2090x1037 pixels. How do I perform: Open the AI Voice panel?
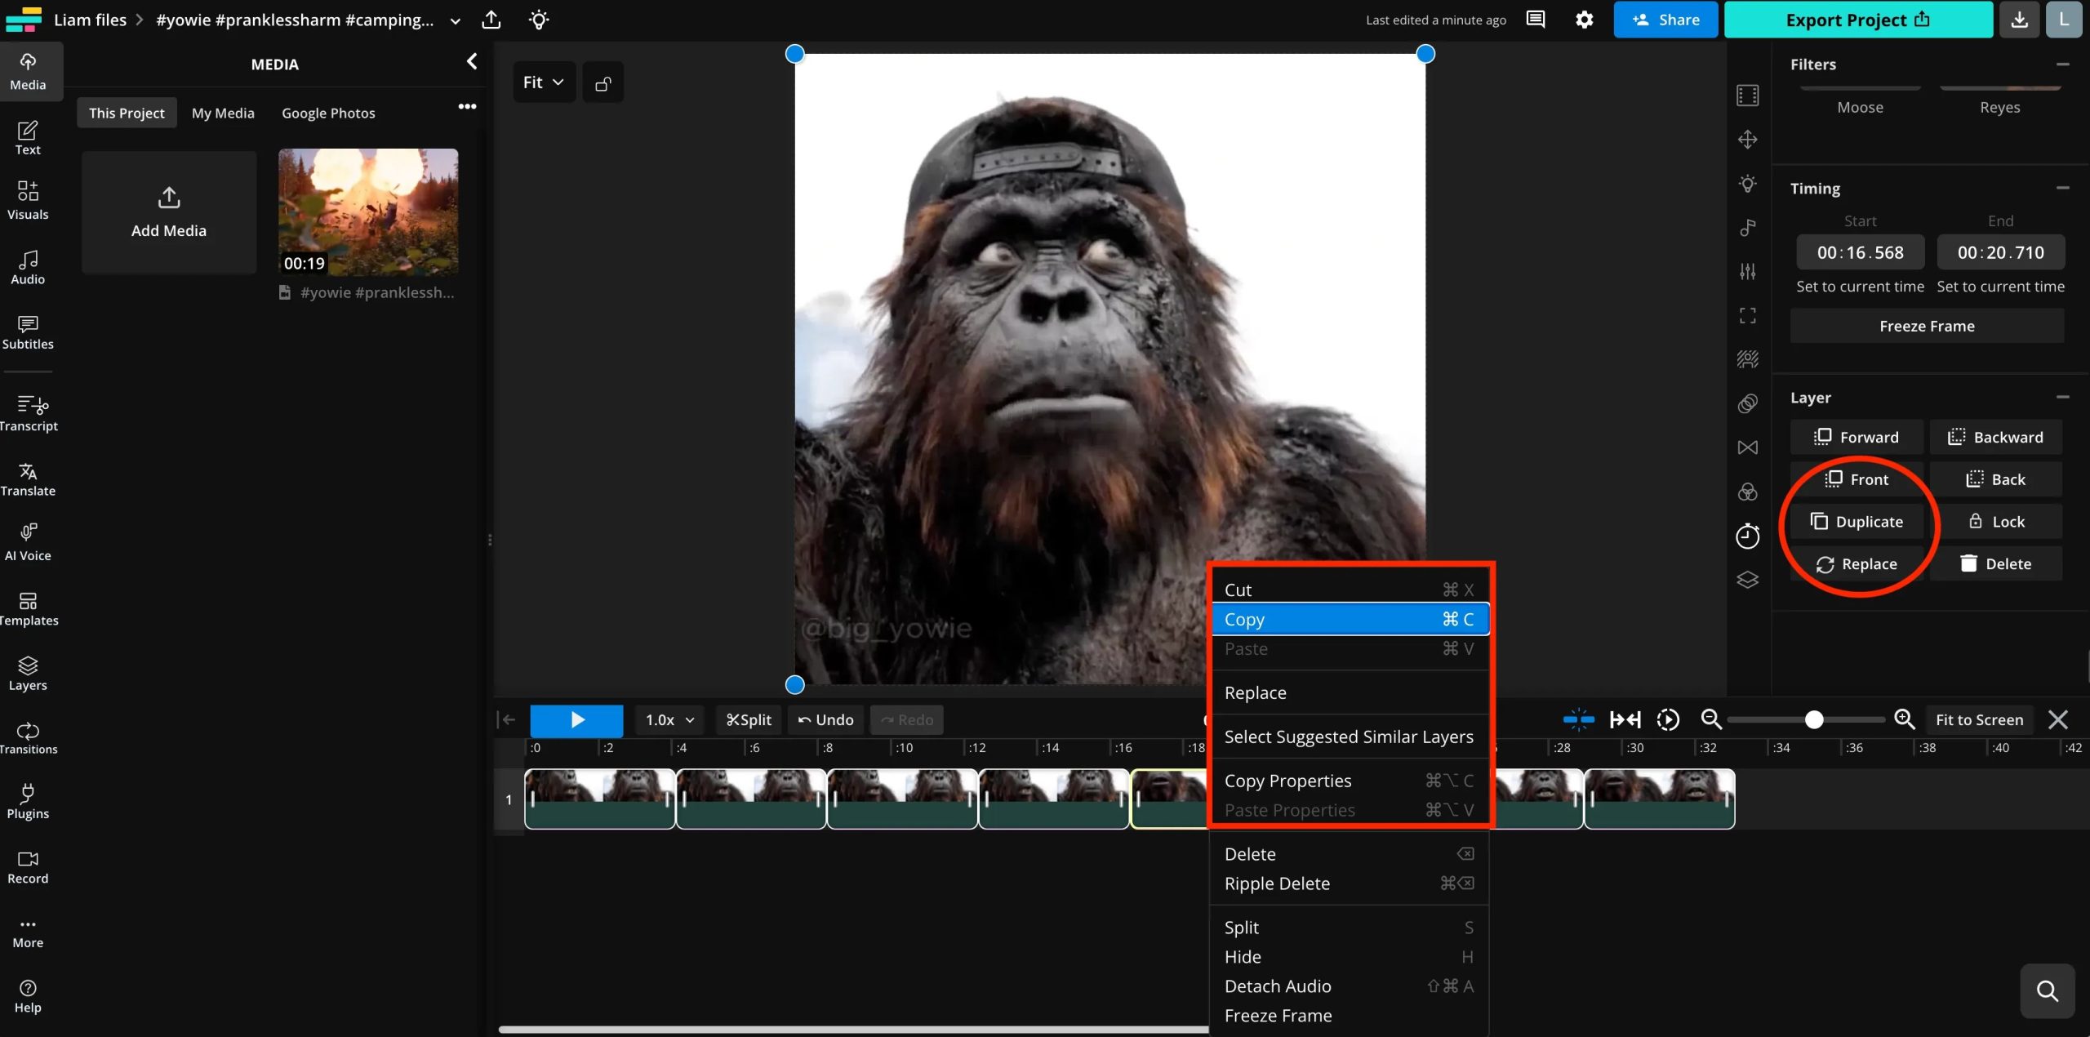(28, 543)
